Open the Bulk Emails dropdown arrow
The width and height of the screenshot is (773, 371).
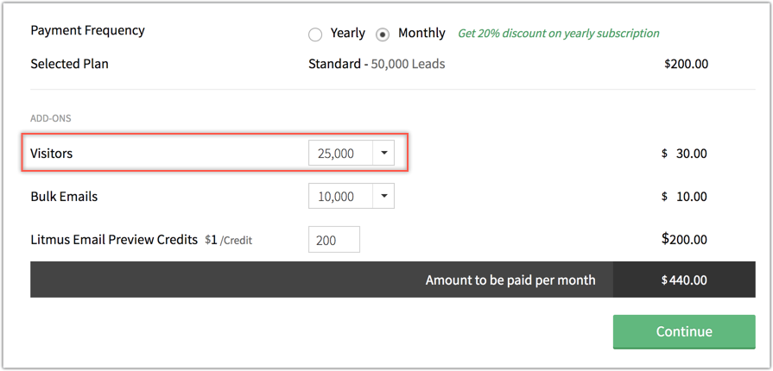383,196
